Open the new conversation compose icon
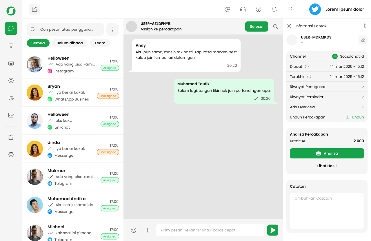The image size is (371, 241). click(x=34, y=9)
